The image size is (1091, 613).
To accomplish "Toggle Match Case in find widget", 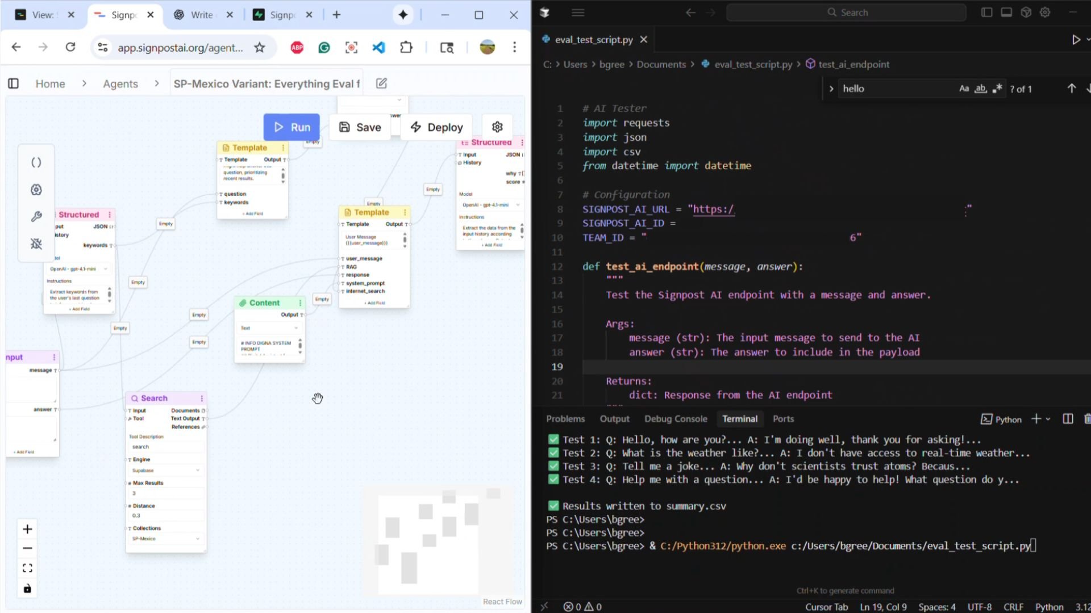I will point(964,89).
